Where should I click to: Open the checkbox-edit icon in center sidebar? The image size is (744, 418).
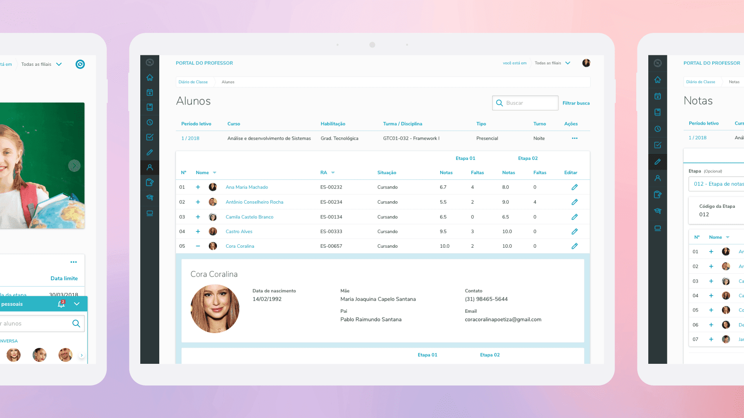[150, 137]
